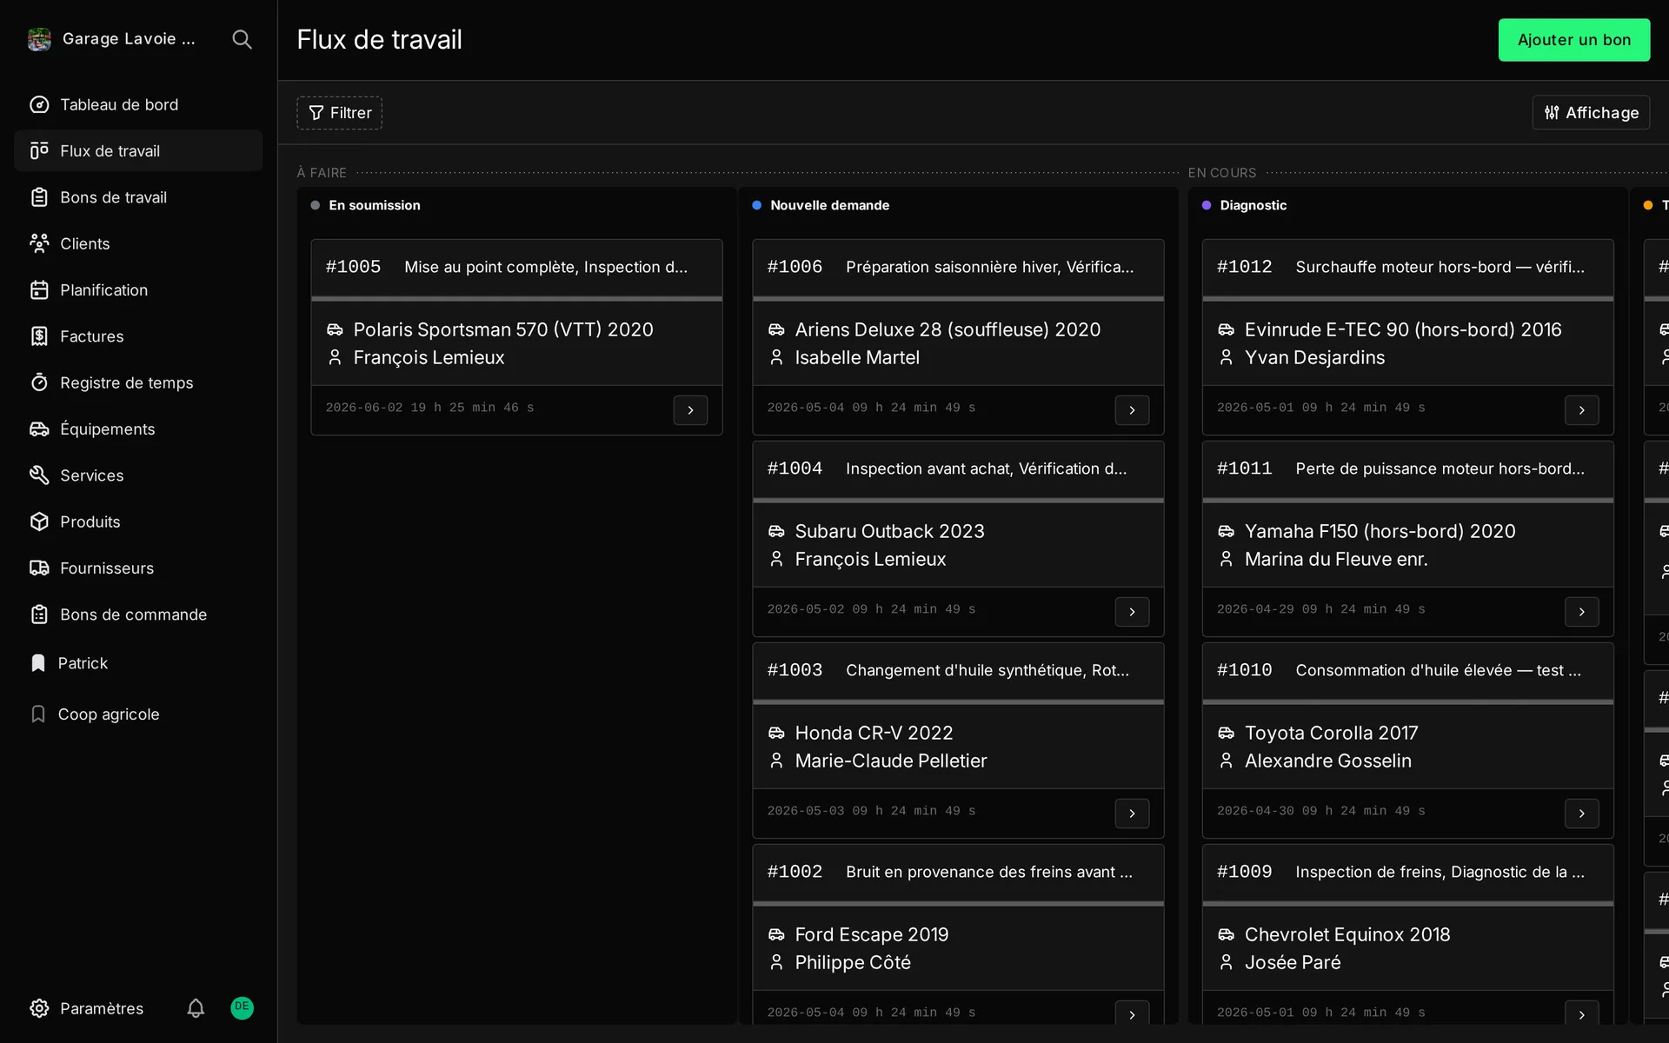Screen dimensions: 1669x1043
Task: Click the Fournisseurs truck icon
Action: [x=39, y=568]
